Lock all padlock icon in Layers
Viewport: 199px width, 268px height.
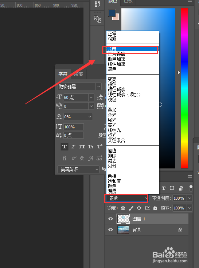click(x=155, y=208)
